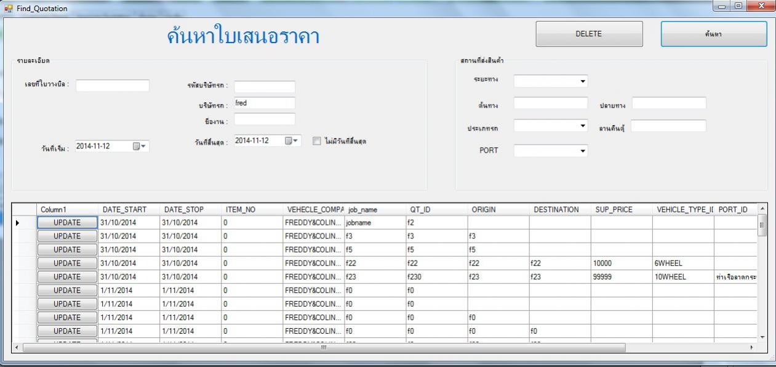Expand the ระยะทาง dropdown
Image resolution: width=776 pixels, height=367 pixels.
(x=583, y=81)
